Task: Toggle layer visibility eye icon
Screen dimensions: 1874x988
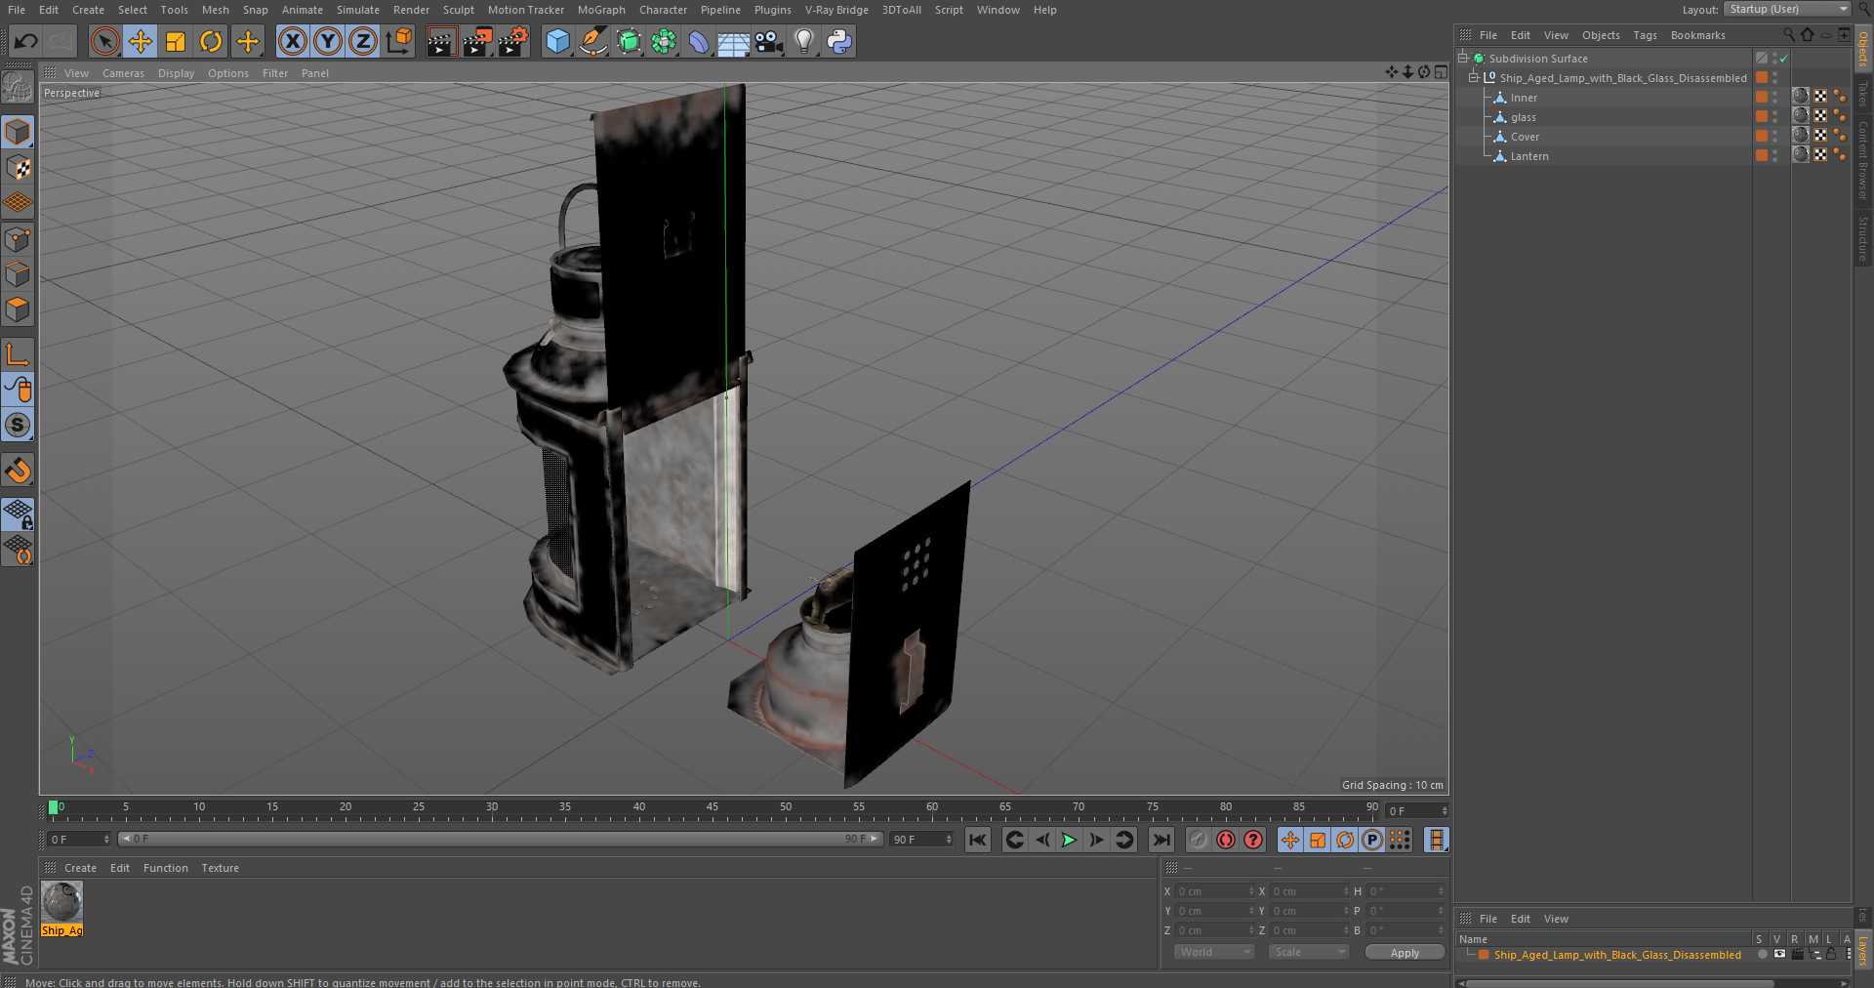Action: 1779,955
